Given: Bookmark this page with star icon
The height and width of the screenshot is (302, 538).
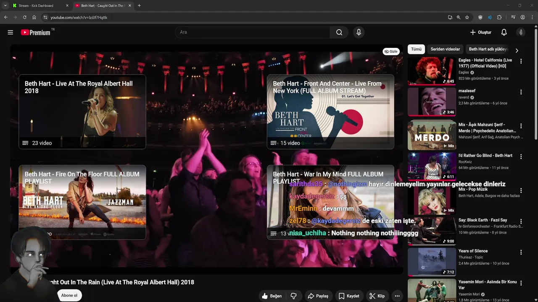Looking at the screenshot, I should coord(467,17).
